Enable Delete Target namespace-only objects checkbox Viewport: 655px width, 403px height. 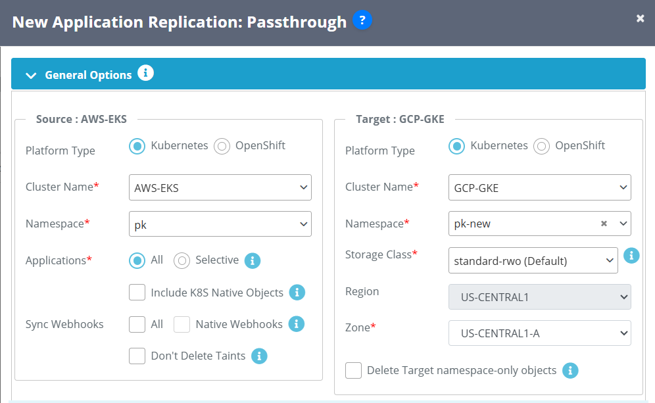353,370
